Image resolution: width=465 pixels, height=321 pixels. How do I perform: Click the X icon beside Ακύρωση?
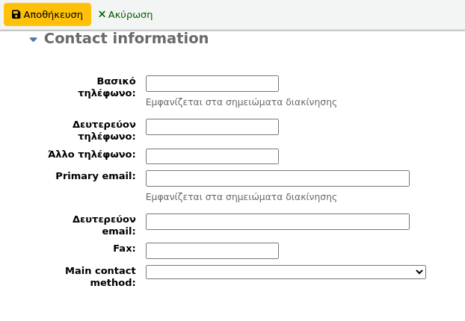[x=102, y=14]
